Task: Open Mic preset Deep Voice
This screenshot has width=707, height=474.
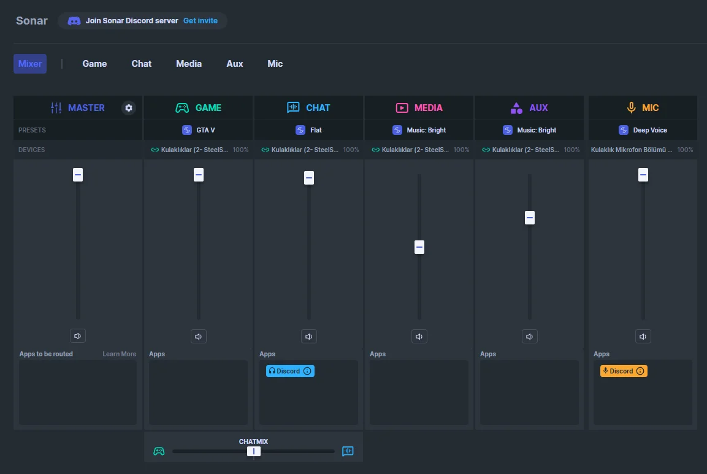Action: (x=643, y=130)
